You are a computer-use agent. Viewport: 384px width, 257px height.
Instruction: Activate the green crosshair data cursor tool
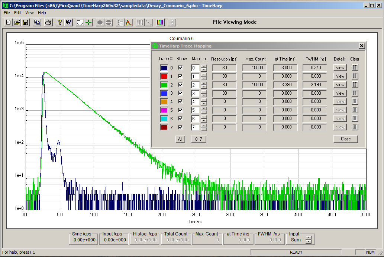click(x=88, y=22)
